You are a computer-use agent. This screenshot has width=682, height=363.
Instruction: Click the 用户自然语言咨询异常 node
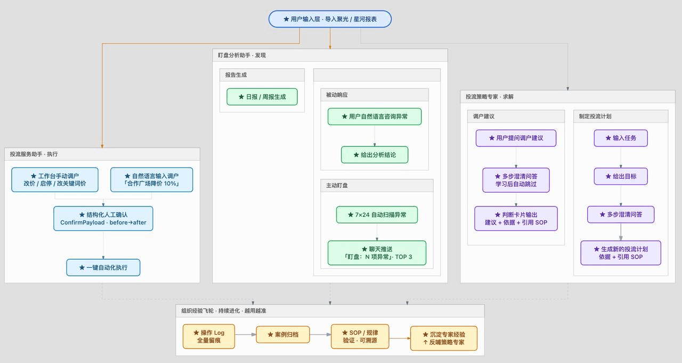[x=375, y=117]
